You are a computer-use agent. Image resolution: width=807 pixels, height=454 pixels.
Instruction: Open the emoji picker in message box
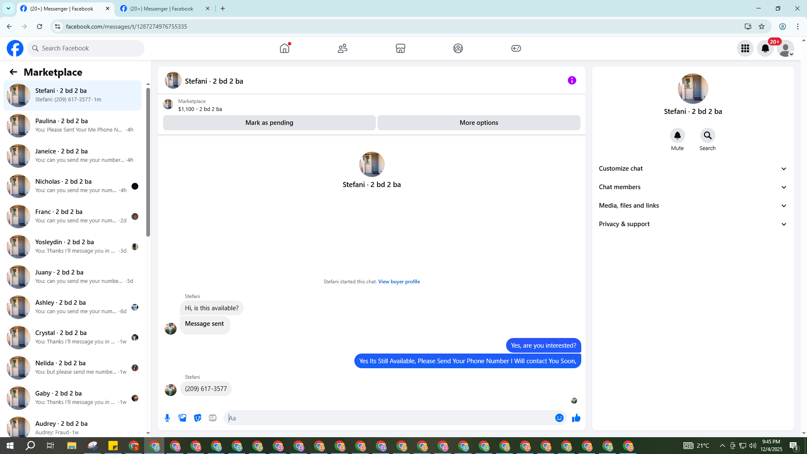pos(559,418)
